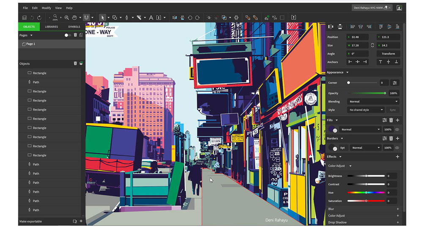The image size is (423, 234).
Task: Switch to the Libraries tab
Action: pyautogui.click(x=51, y=27)
